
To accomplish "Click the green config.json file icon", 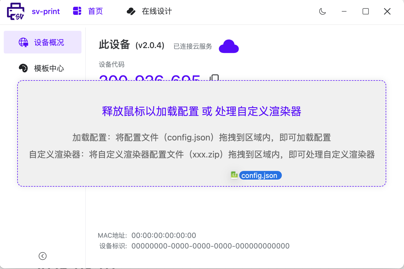I will pos(234,175).
